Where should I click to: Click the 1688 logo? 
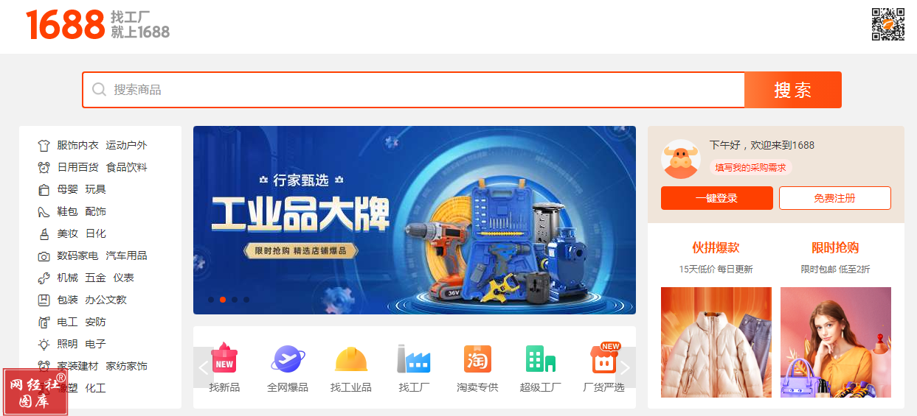click(x=65, y=25)
